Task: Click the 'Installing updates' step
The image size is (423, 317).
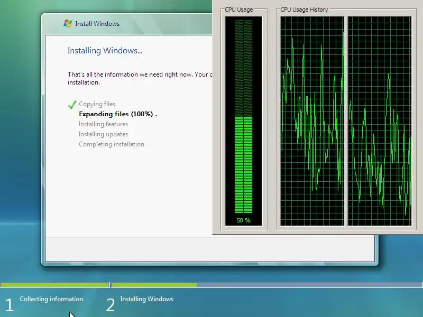Action: [103, 134]
